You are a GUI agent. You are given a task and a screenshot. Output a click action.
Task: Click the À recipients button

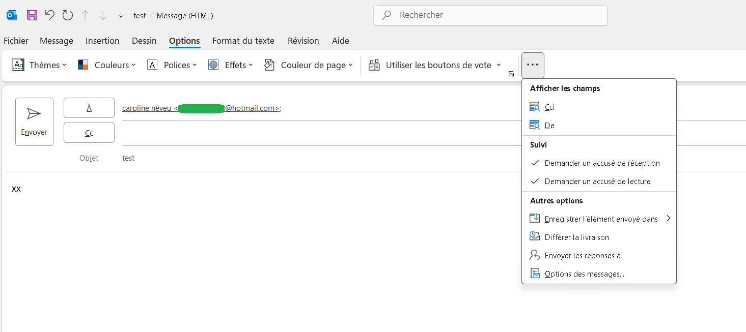[x=89, y=108]
